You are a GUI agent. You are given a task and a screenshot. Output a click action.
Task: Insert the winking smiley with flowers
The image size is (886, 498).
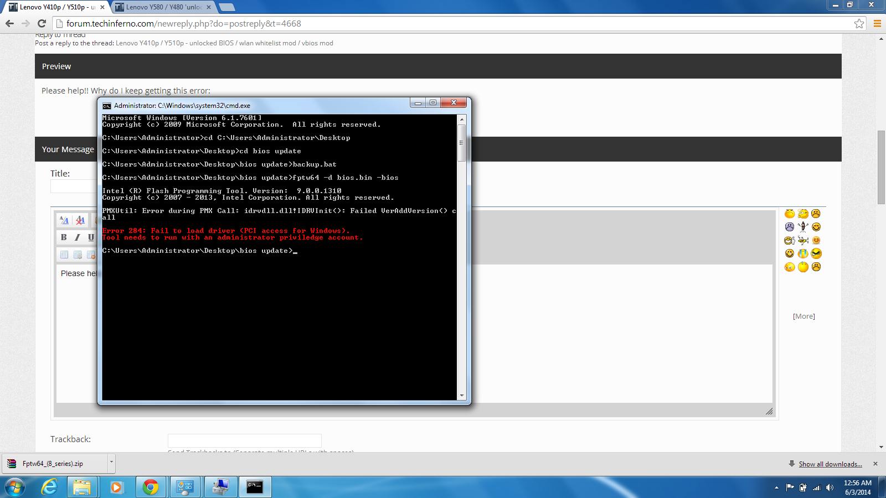(803, 214)
